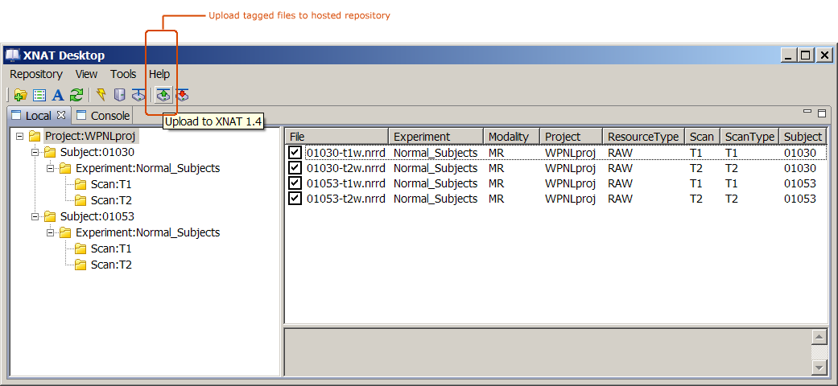Collapse the Project:WPNLproj tree node

[20, 137]
